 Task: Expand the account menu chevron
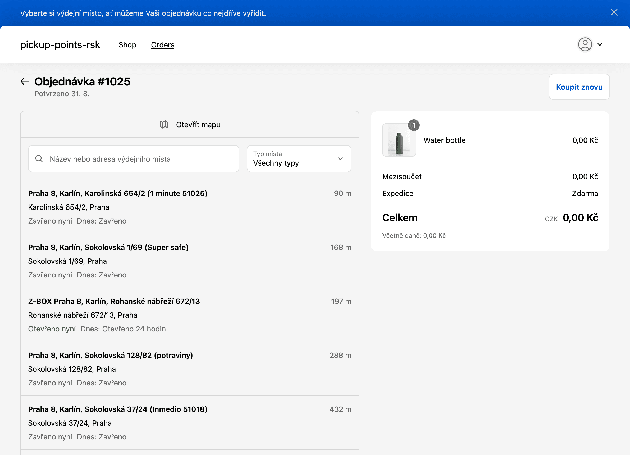600,44
